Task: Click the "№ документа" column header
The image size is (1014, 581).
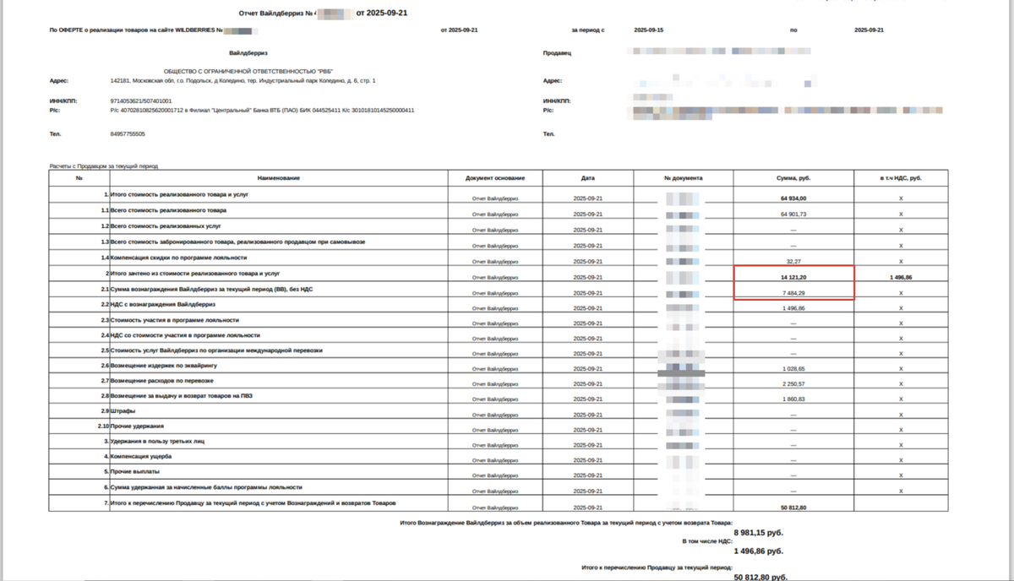Action: tap(683, 178)
